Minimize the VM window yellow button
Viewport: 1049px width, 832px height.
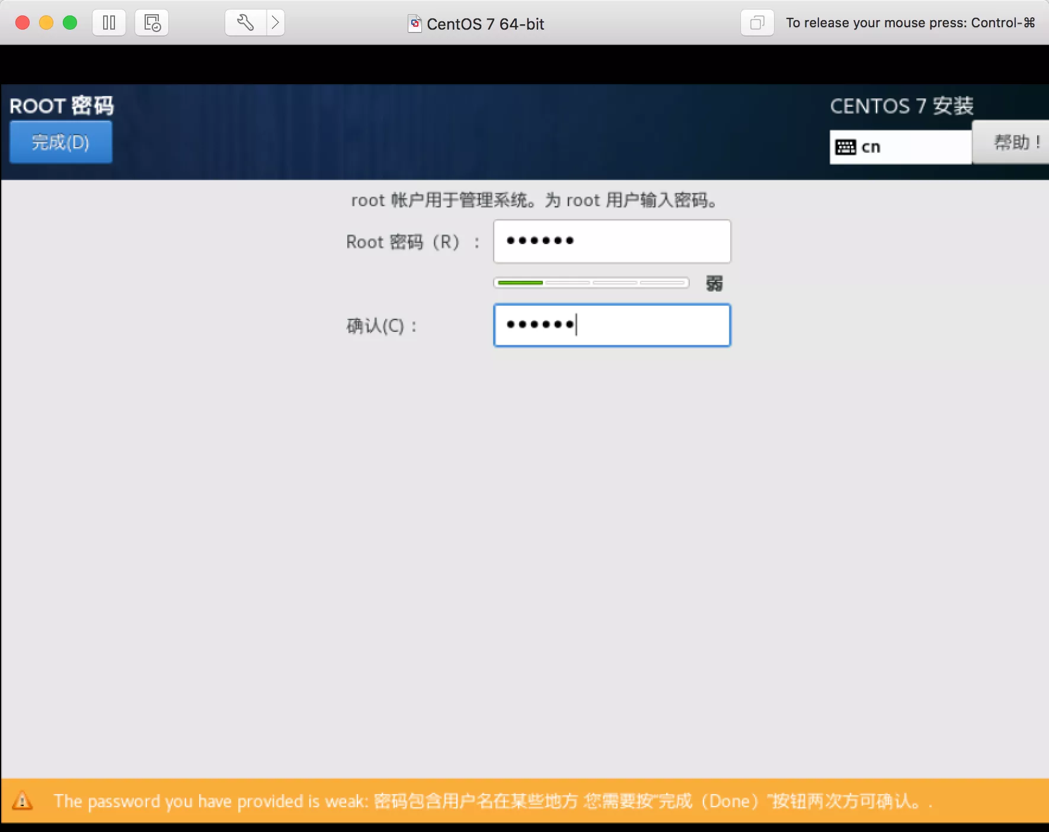tap(46, 23)
